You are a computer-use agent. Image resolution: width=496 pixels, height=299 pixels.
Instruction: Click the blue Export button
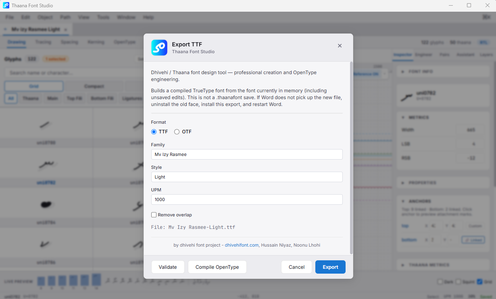(x=330, y=267)
